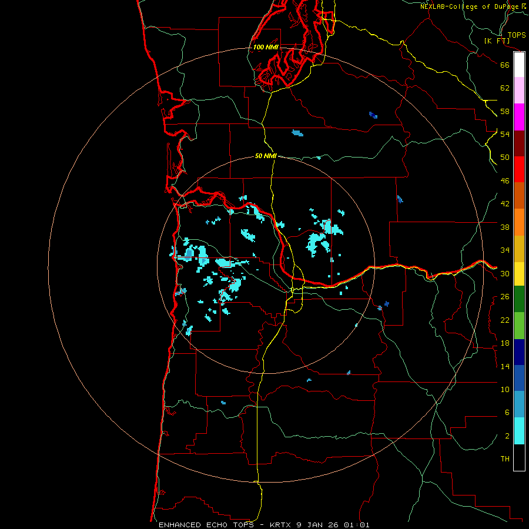Screen dimensions: 529x529
Task: Click the '100 NMI' range ring label
Action: click(x=266, y=47)
